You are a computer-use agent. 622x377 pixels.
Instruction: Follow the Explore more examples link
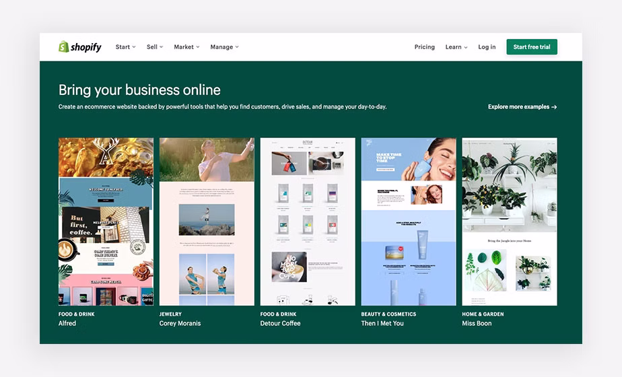522,107
